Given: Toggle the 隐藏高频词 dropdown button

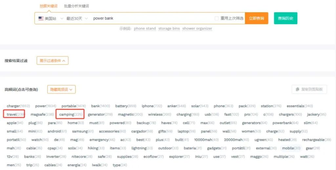Looking at the screenshot, I should 62,89.
